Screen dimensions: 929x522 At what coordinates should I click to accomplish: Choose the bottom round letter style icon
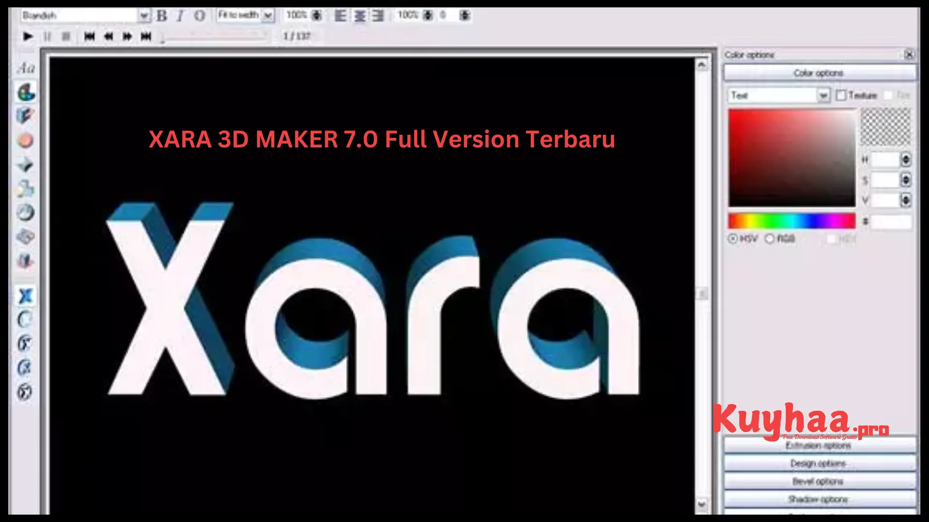(x=25, y=391)
